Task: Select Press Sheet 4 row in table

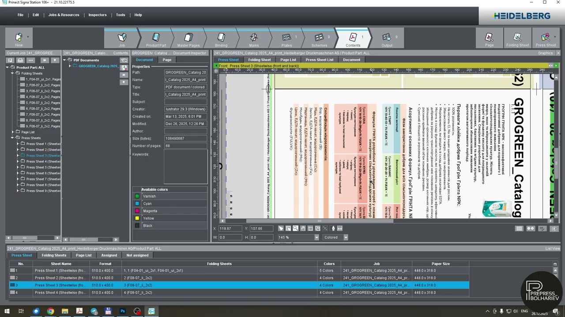Action: (239, 292)
